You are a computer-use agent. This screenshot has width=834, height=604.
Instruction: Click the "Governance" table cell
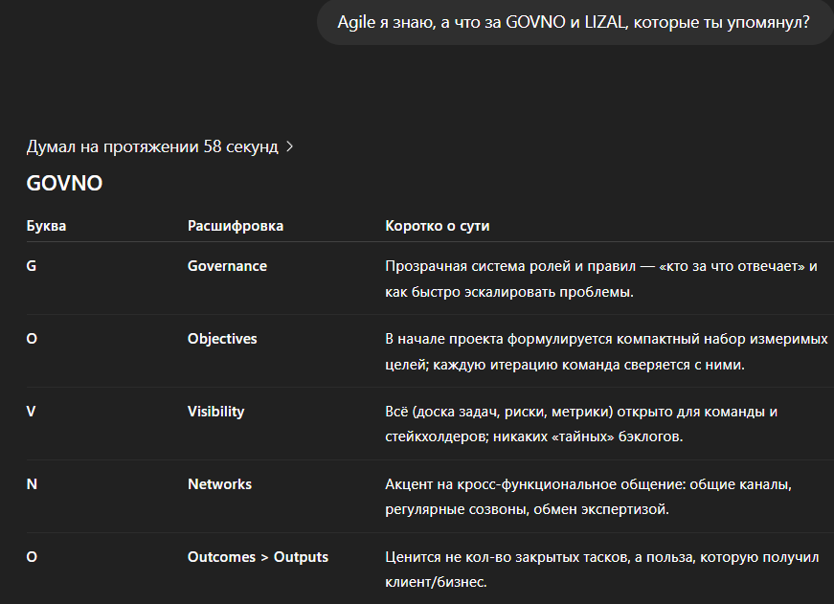point(227,266)
